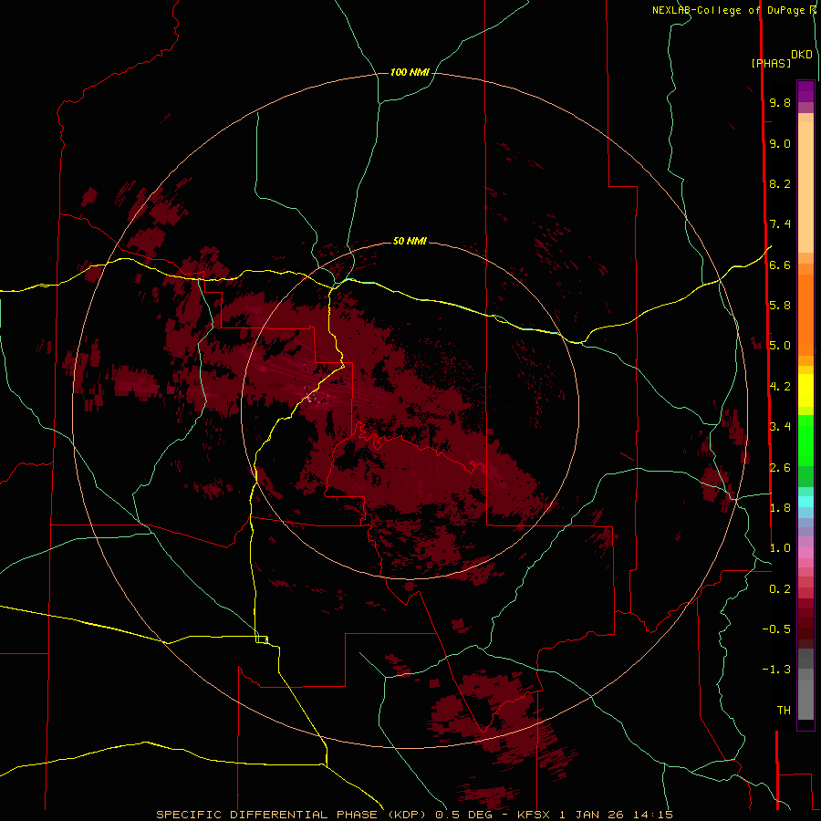Click the 1.8 value on the color scale

click(x=780, y=508)
